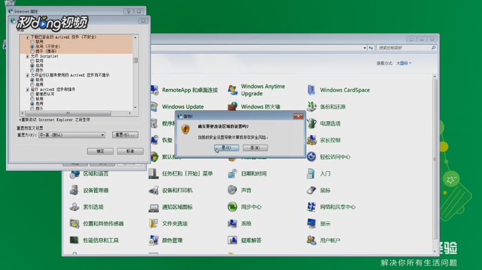The width and height of the screenshot is (482, 270).
Task: Select 启用 under 运行 ActiveX 控件和插件
Action: point(32,104)
